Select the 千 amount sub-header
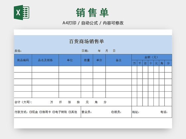186x139 pixels. pyautogui.click(x=140, y=63)
